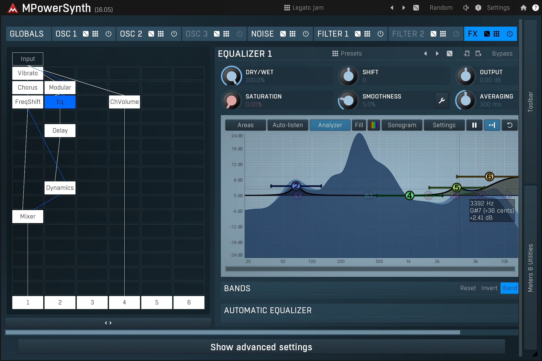Toggle NOISE power button

pyautogui.click(x=306, y=34)
